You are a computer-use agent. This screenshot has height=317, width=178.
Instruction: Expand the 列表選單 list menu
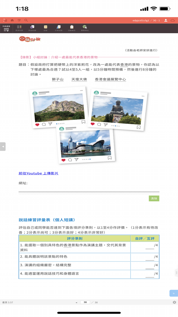point(6,28)
